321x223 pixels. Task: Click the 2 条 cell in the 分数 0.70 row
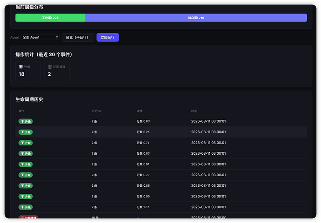point(94,175)
